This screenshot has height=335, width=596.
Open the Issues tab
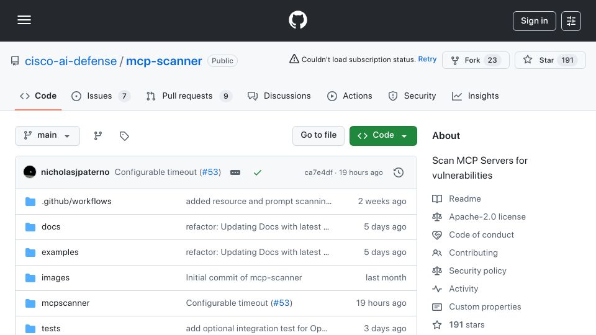tap(101, 96)
